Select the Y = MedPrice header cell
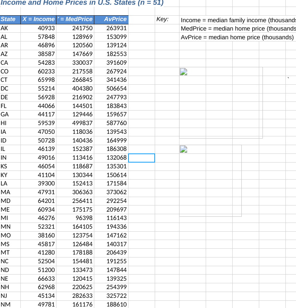This screenshot has width=296, height=308. (75, 19)
